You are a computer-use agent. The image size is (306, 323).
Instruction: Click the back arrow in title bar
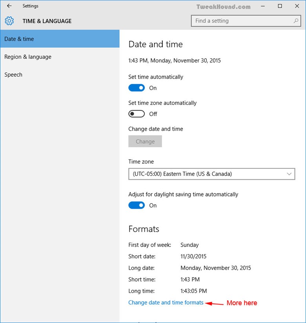pos(9,6)
